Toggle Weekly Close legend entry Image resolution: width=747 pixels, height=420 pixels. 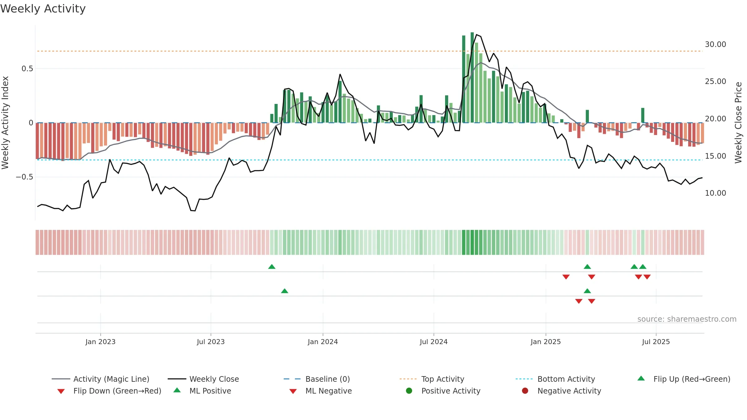pyautogui.click(x=203, y=379)
